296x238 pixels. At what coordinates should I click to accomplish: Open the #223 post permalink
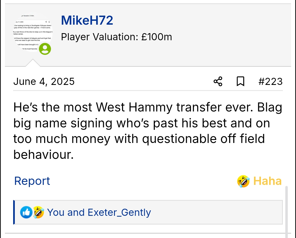270,81
